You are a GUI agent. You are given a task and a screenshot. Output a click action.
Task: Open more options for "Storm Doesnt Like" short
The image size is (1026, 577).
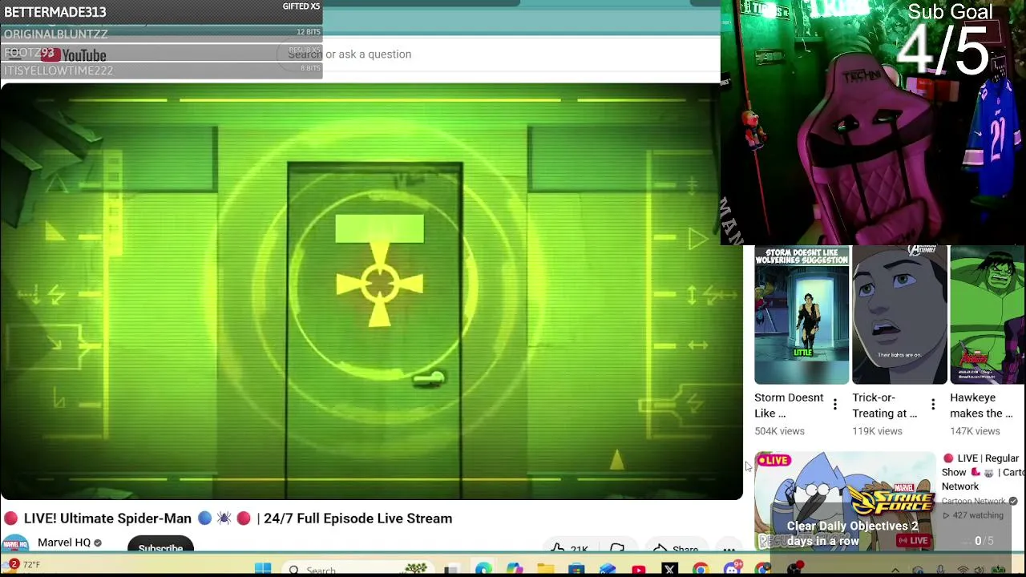(x=834, y=406)
